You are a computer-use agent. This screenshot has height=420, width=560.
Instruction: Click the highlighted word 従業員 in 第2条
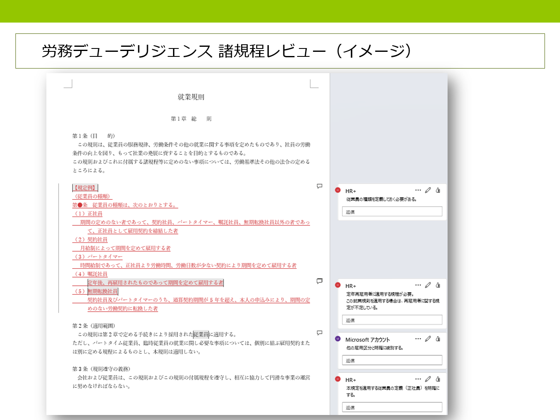tap(201, 334)
